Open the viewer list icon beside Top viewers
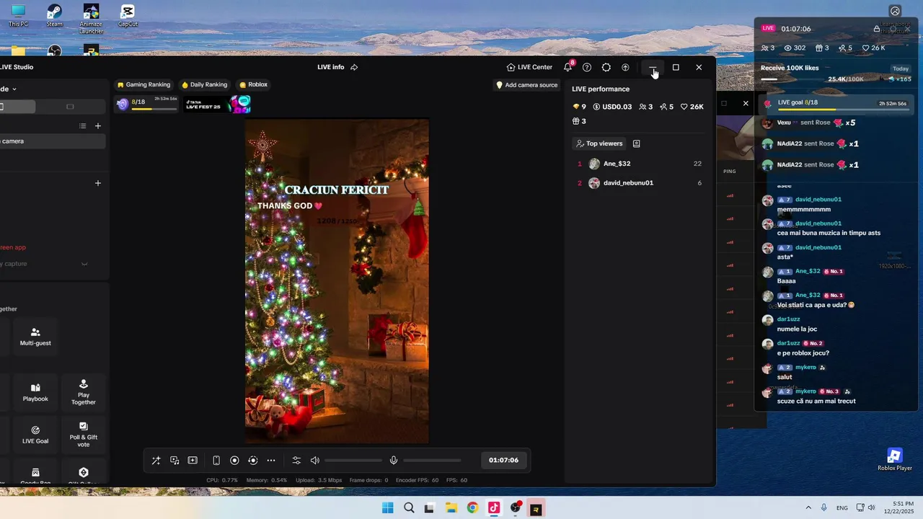 click(x=636, y=143)
